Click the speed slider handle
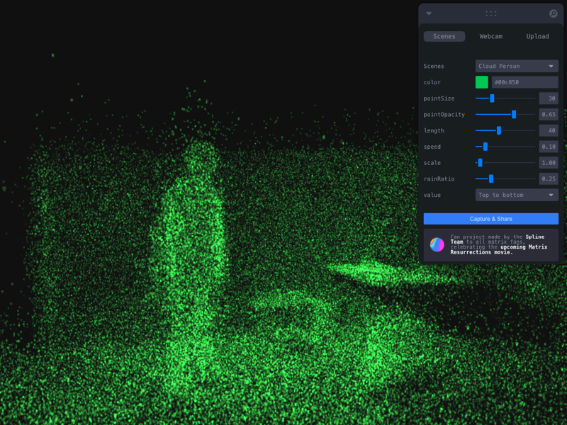Image resolution: width=567 pixels, height=425 pixels. (x=485, y=147)
